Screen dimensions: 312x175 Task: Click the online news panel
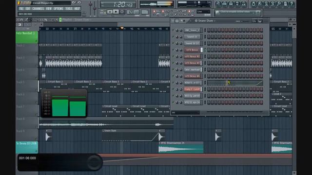coord(237,13)
